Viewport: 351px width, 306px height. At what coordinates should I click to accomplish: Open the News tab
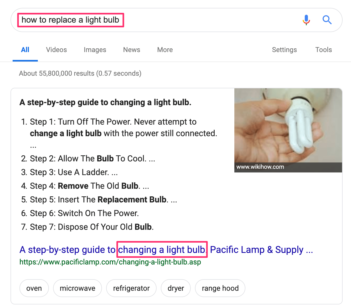pyautogui.click(x=132, y=50)
